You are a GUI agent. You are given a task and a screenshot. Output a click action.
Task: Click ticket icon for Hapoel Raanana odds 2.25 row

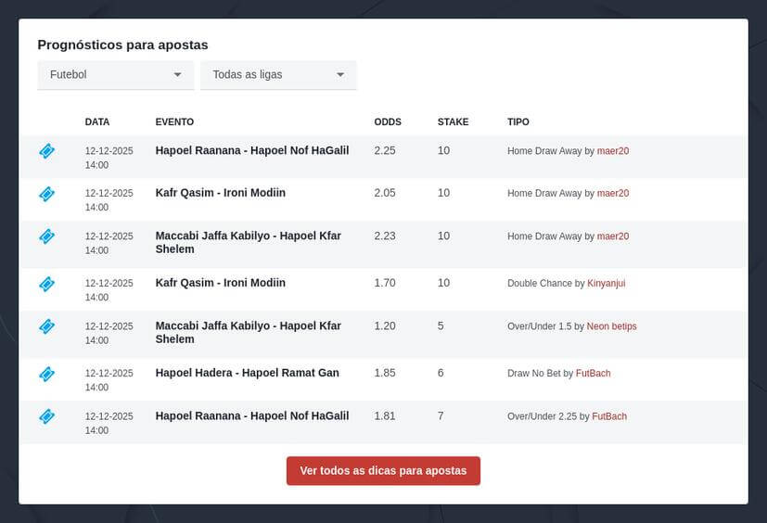point(46,151)
